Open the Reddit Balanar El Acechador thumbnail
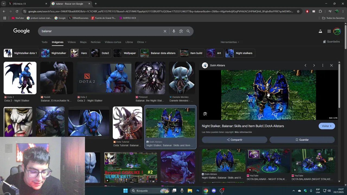 click(x=57, y=78)
